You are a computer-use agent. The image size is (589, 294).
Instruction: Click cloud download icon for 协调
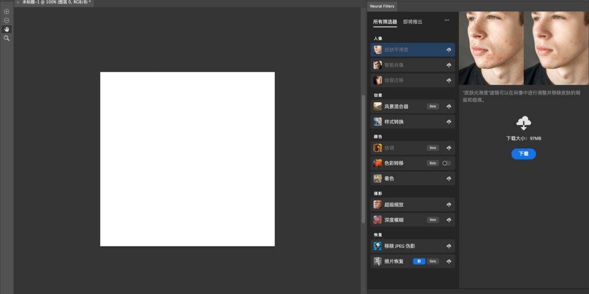[448, 148]
